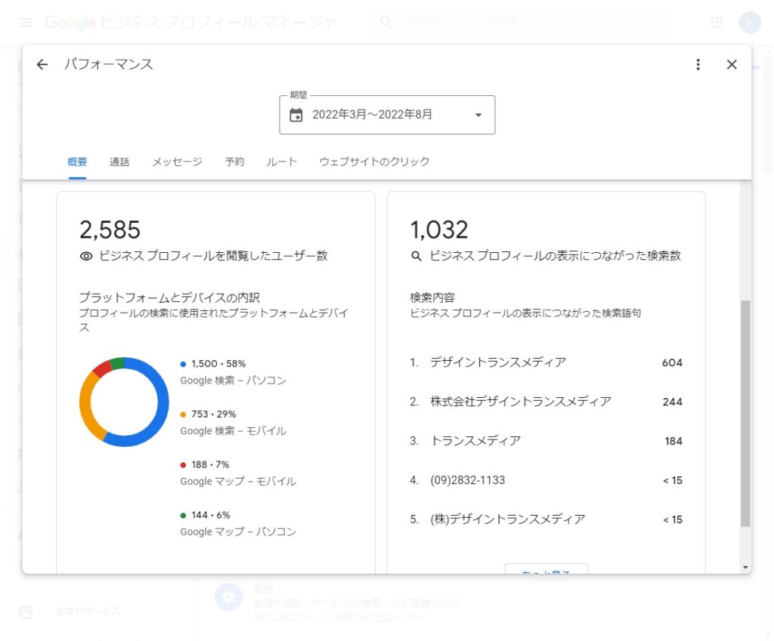This screenshot has width=774, height=641.
Task: Click the user account avatar
Action: point(749,23)
